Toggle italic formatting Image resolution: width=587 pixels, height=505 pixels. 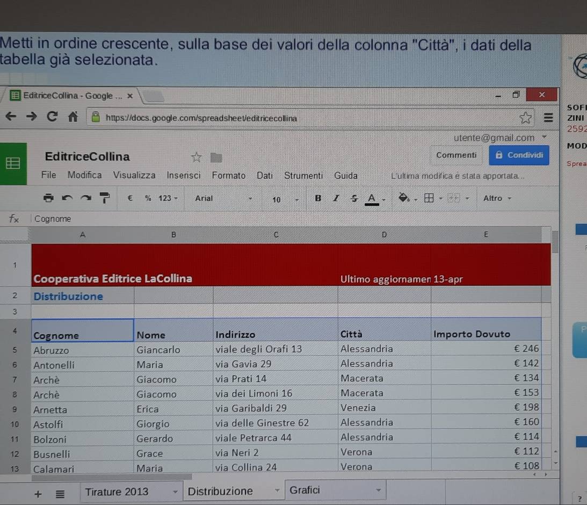point(336,198)
